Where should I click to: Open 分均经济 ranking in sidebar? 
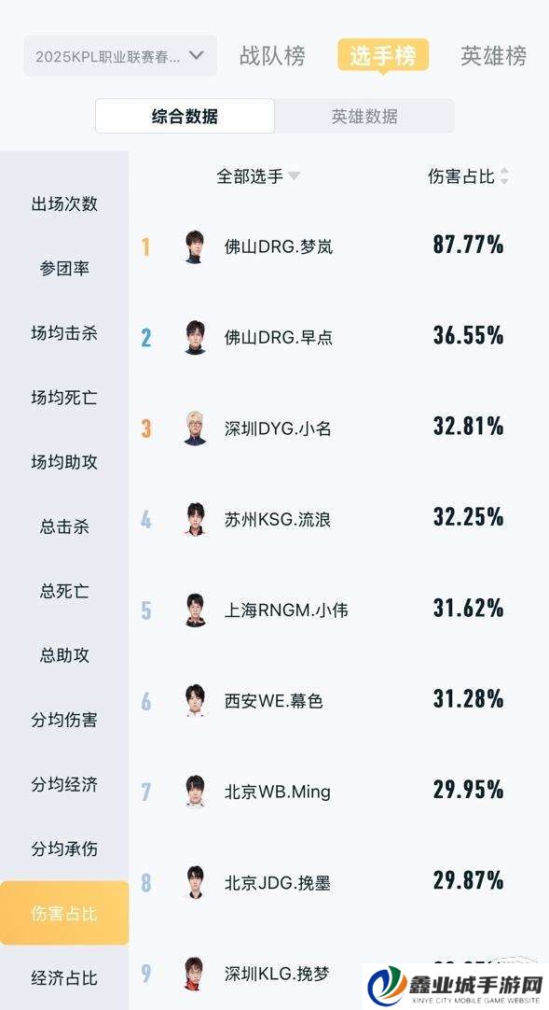(64, 784)
